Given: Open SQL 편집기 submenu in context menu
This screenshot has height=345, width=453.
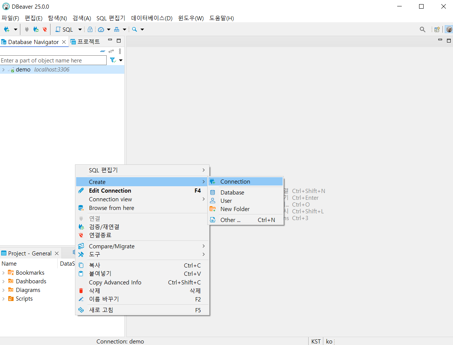Looking at the screenshot, I should point(142,170).
